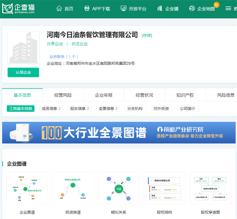Select the 分支机构 sub-tab
Viewport: 237px width, 219px height.
point(135,108)
